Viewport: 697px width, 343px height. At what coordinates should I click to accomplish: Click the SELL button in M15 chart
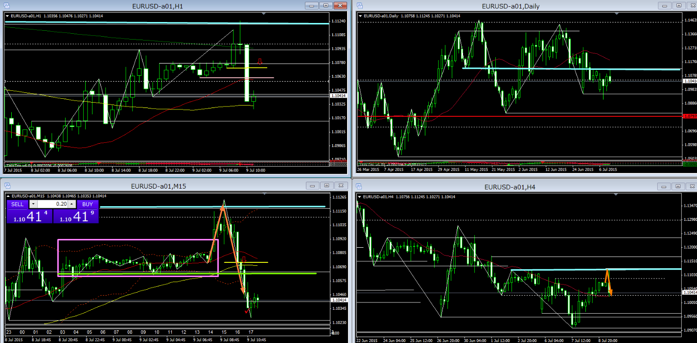pos(17,204)
